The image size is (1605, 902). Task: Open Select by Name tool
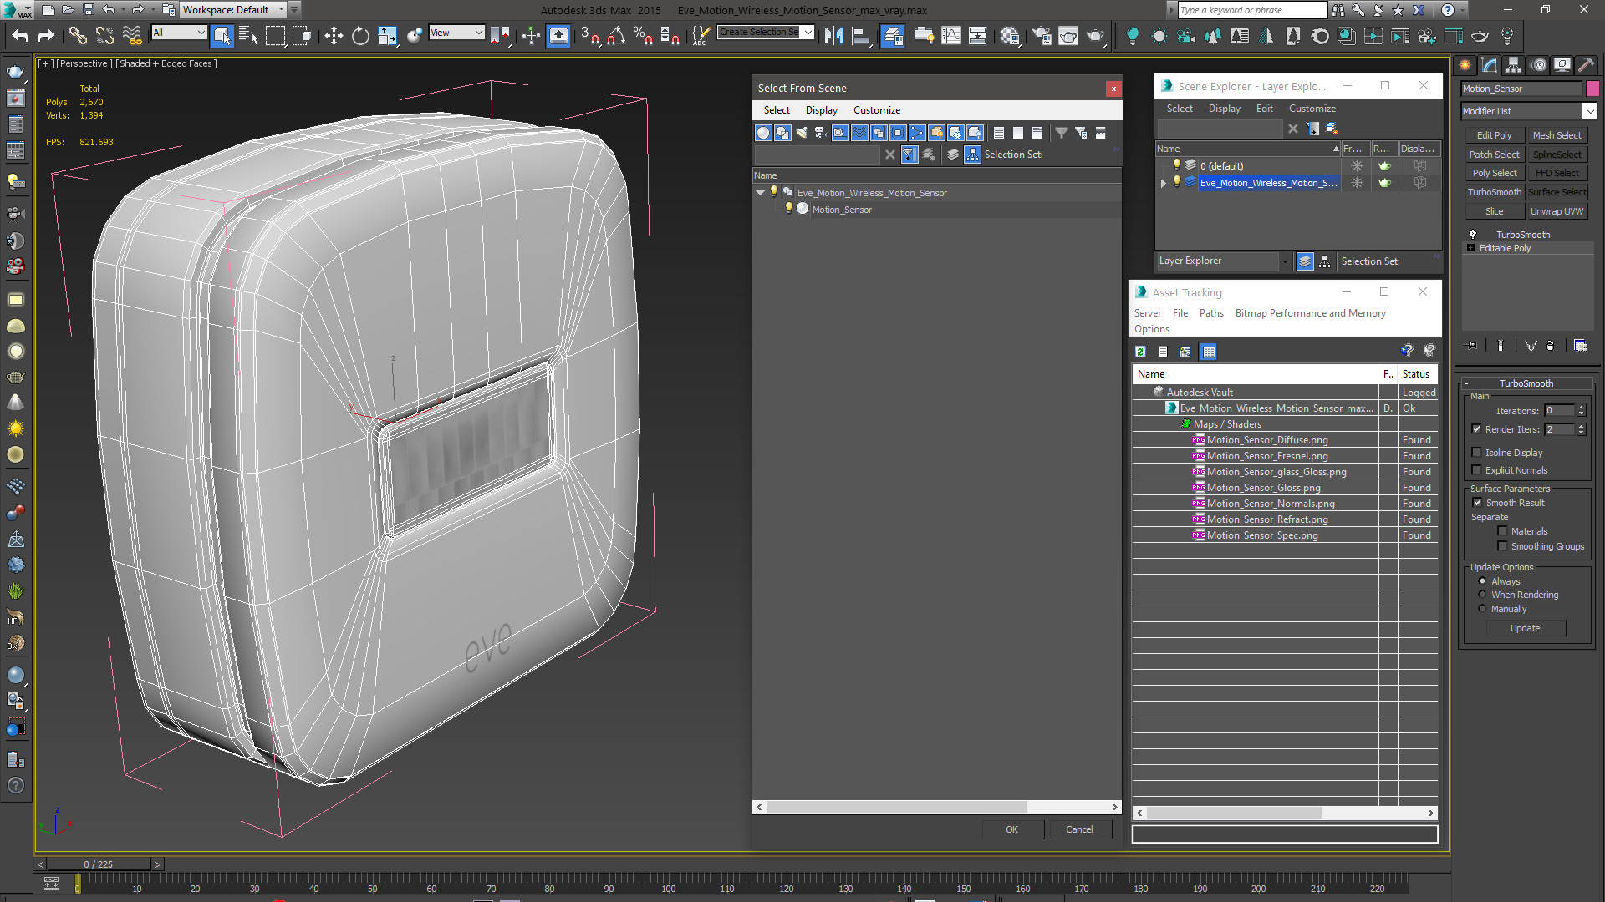tap(248, 35)
